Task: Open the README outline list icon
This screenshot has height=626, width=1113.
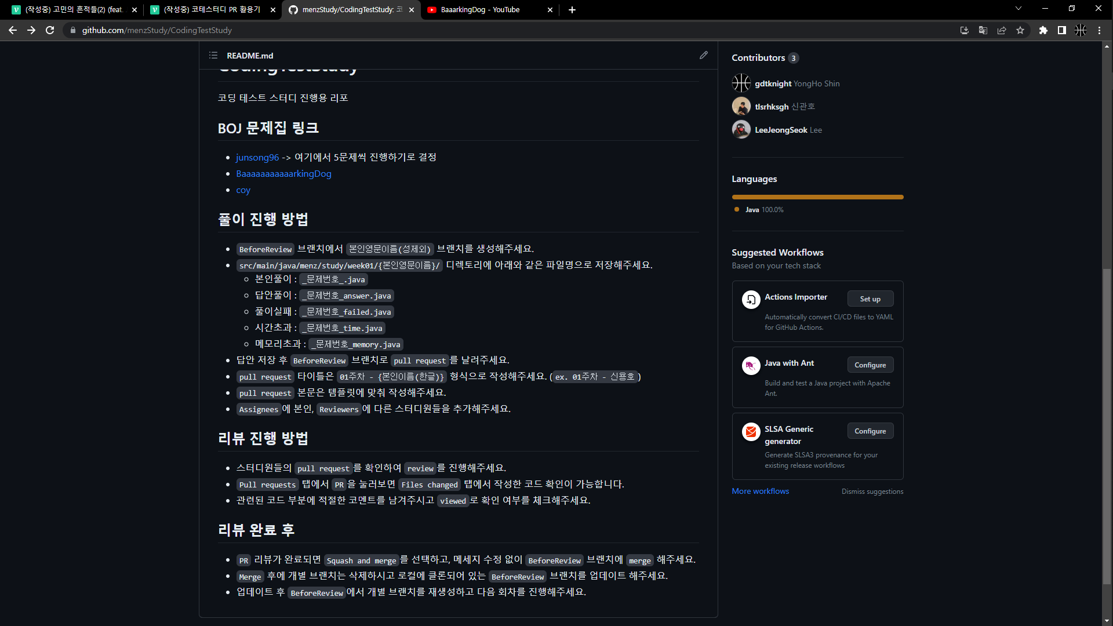Action: coord(213,55)
